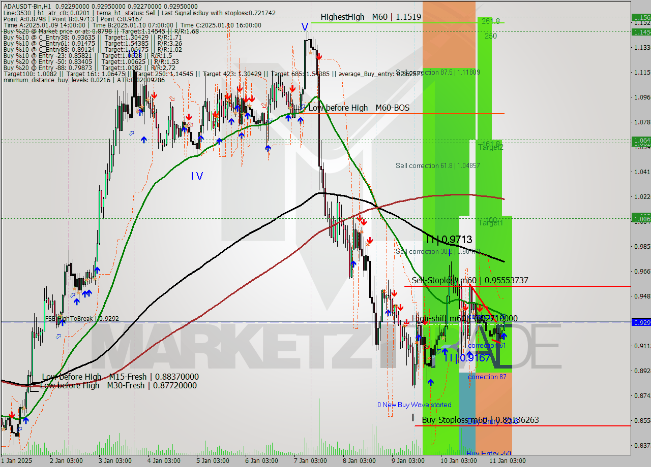The width and height of the screenshot is (651, 467).
Task: Select 'Low before High M15-Fresh | 0.88370000' label
Action: click(120, 377)
